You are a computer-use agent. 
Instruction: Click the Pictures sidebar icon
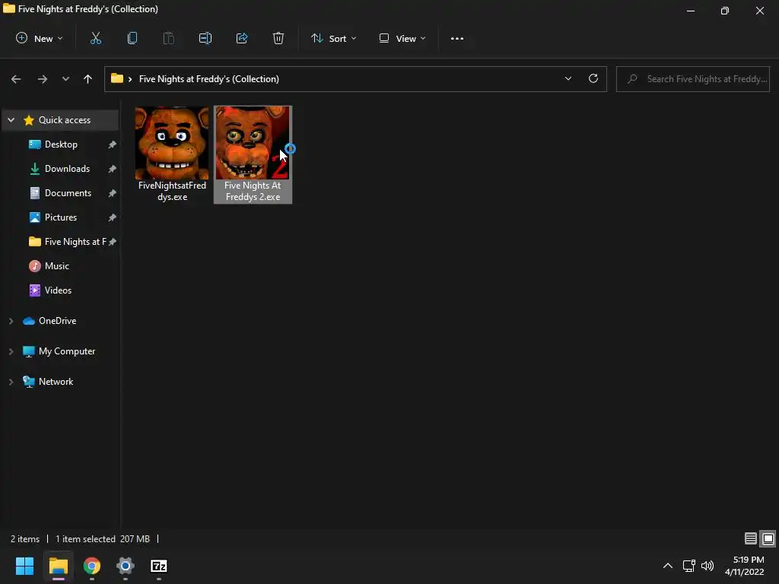coord(35,217)
